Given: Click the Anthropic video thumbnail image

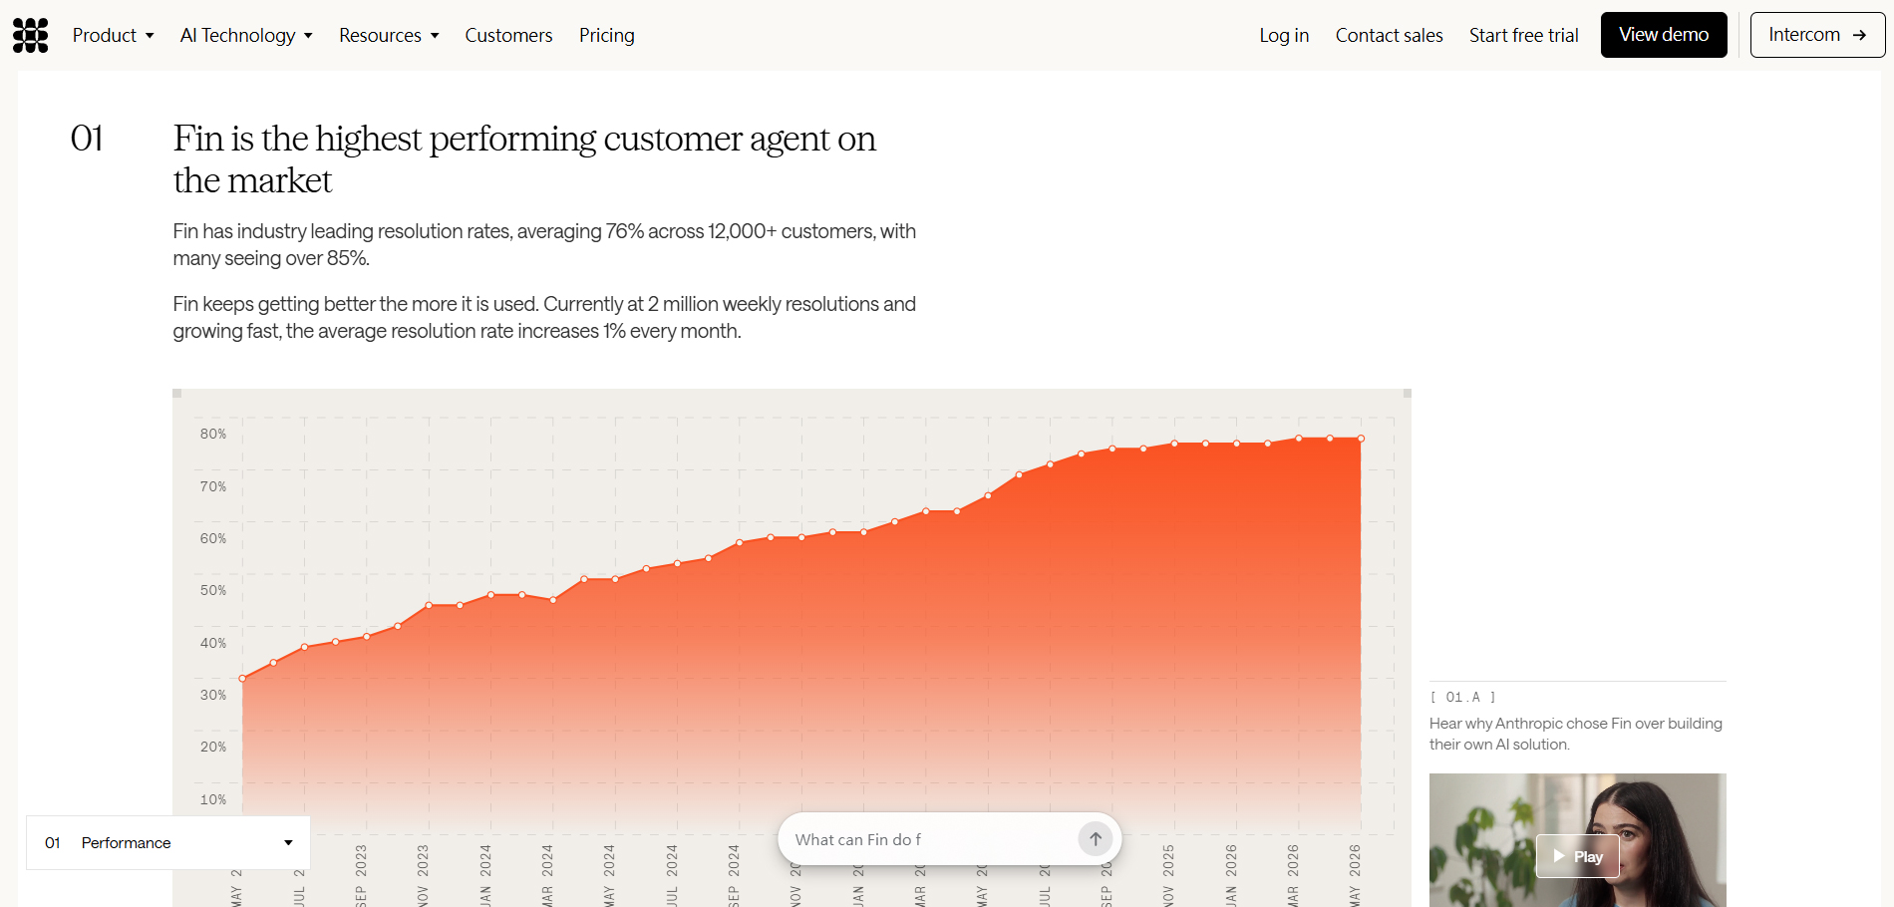Looking at the screenshot, I should (x=1577, y=840).
